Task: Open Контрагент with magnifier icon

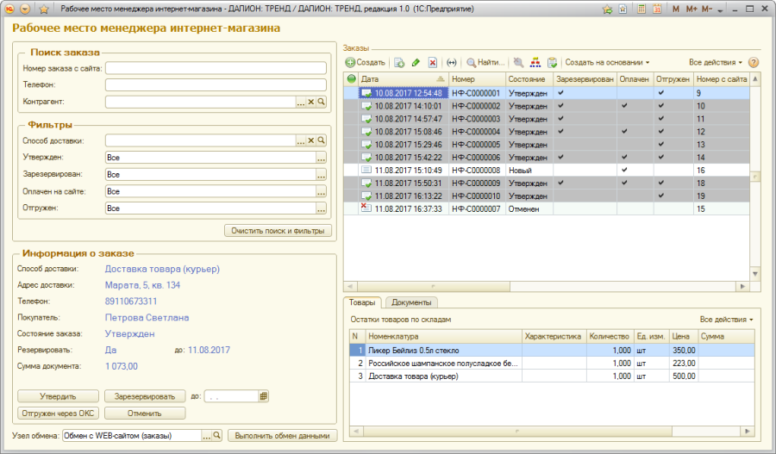Action: 322,102
